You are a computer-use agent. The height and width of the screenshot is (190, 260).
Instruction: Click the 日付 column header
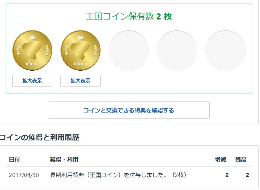pyautogui.click(x=14, y=160)
